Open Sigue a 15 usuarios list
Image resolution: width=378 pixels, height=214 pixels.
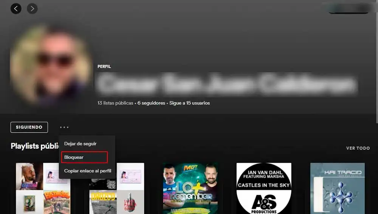(x=189, y=103)
